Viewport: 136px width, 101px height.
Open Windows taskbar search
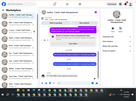tap(8, 94)
